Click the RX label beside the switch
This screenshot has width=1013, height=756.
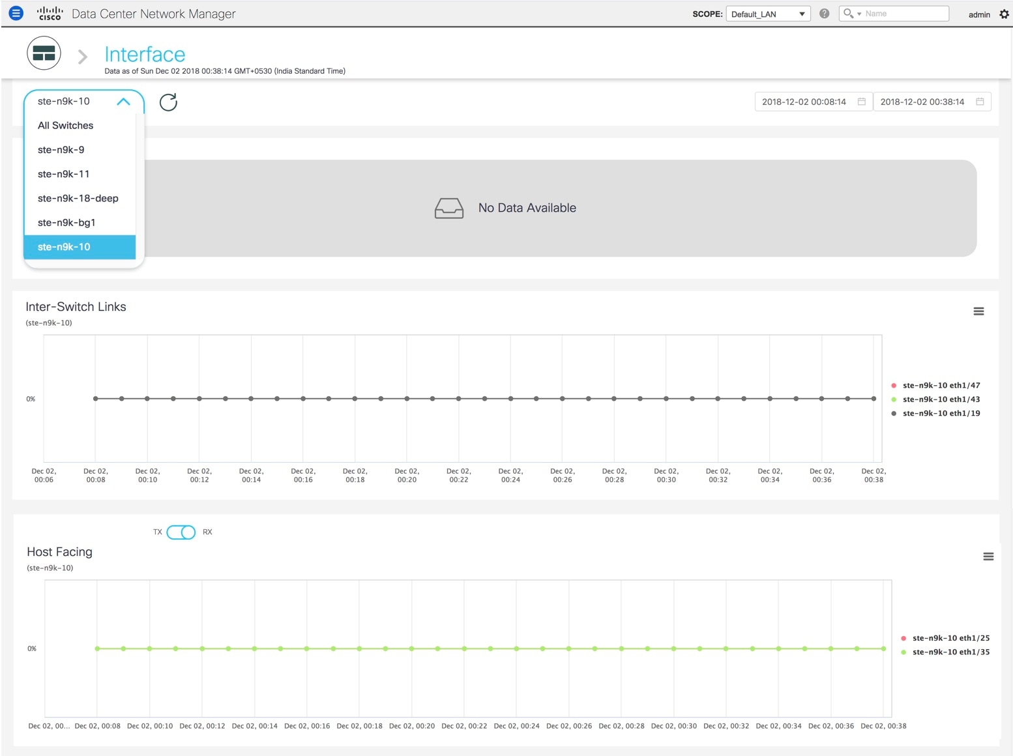coord(207,532)
